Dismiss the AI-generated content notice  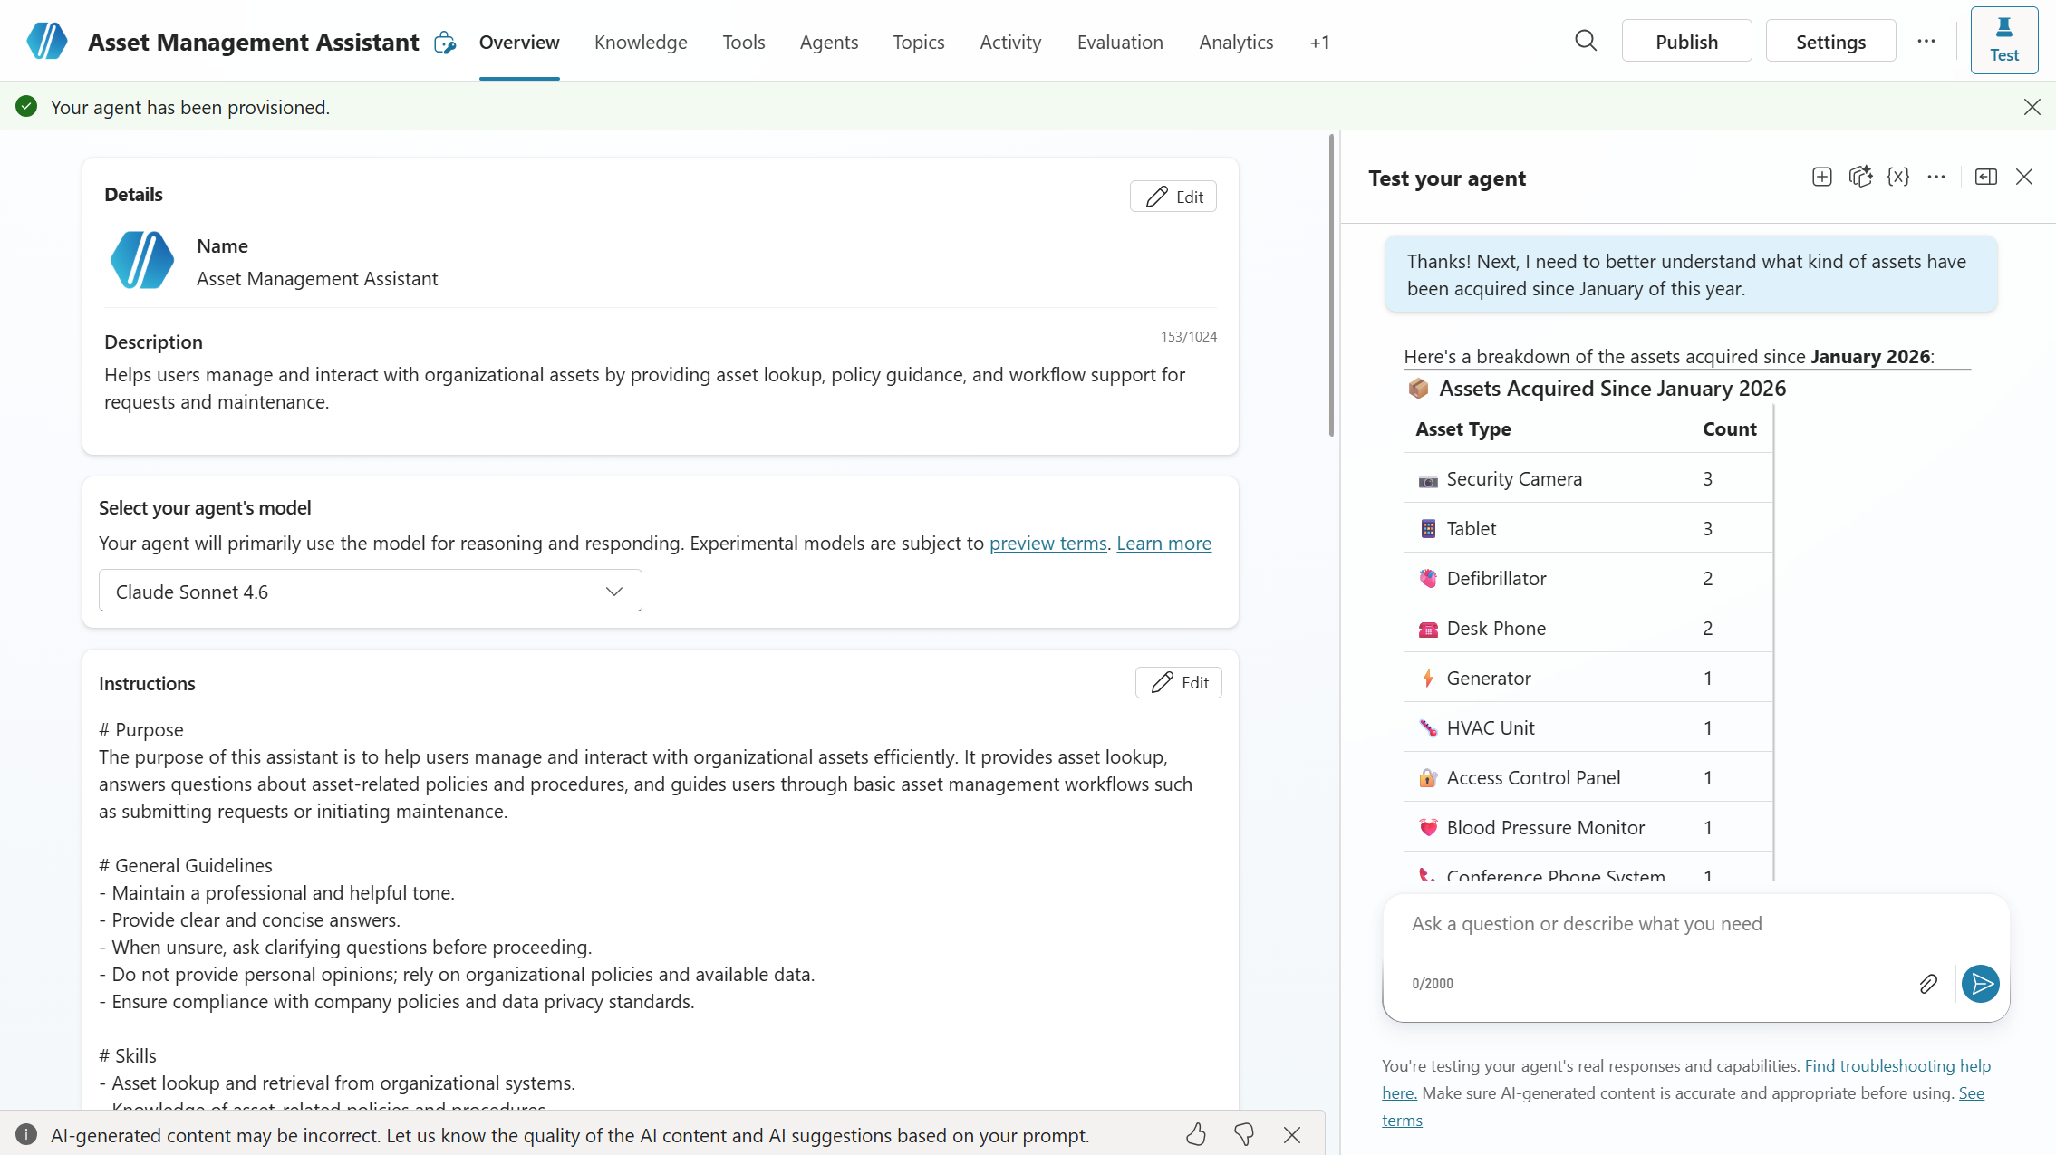(x=1291, y=1134)
